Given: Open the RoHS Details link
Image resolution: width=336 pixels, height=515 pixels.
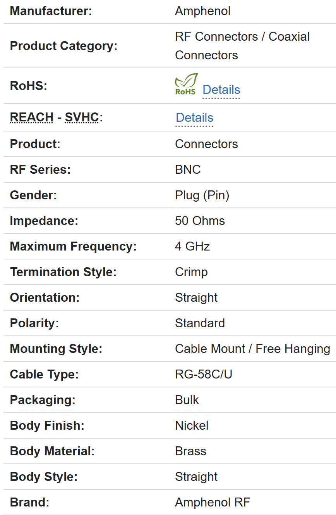Looking at the screenshot, I should point(221,90).
